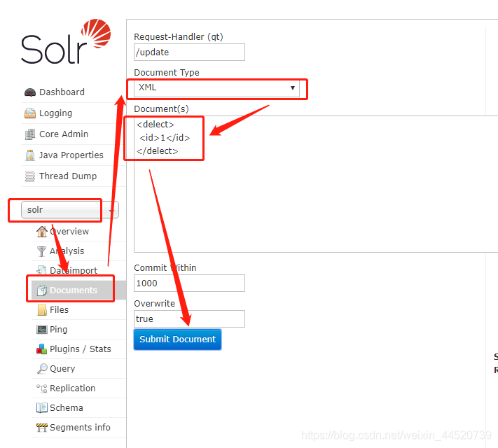Open Segments info section
498x448 pixels.
[80, 428]
